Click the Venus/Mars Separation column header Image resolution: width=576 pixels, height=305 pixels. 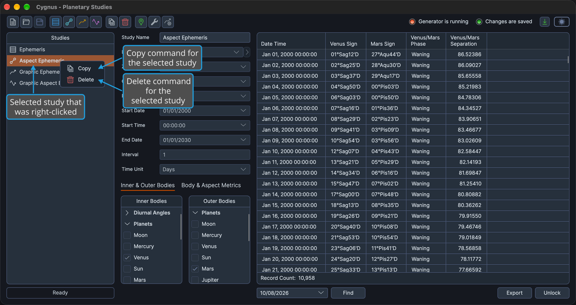[466, 41]
